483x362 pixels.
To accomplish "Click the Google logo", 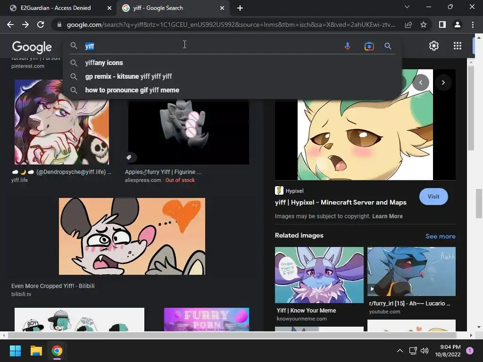I will [32, 47].
